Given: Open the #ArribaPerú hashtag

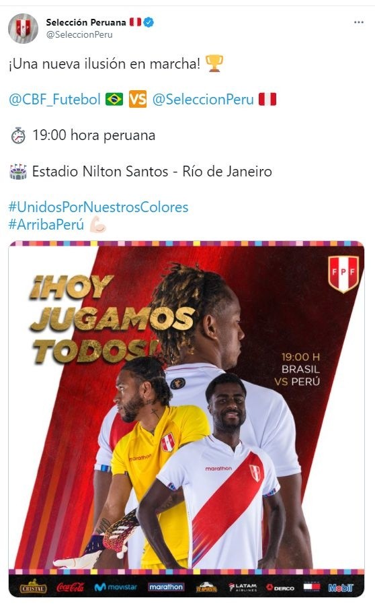Looking at the screenshot, I should click(46, 224).
